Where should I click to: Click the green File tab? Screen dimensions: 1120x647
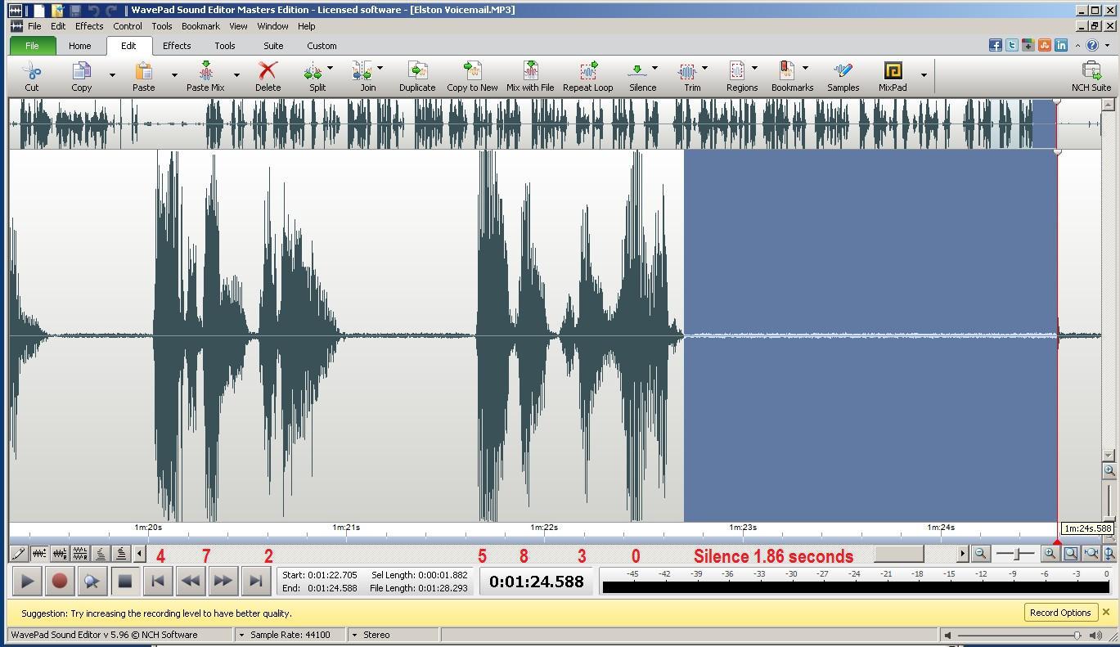[32, 46]
